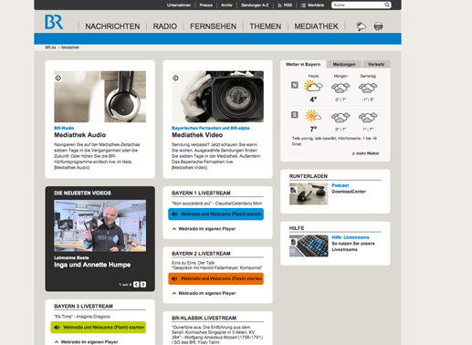Show next video in newest videos carousel

coord(143,285)
